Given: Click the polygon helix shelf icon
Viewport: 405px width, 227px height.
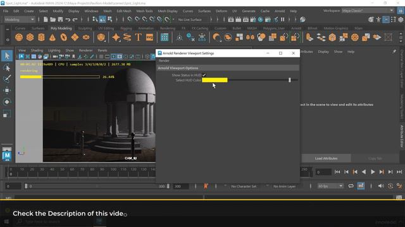Looking at the screenshot, I should coord(127,37).
